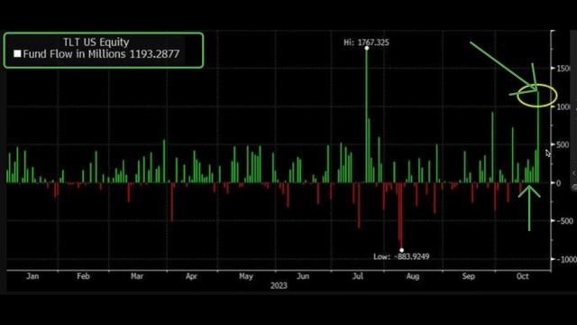Click the Jun label on the time axis
Screen dimensions: 577x325
pos(303,276)
